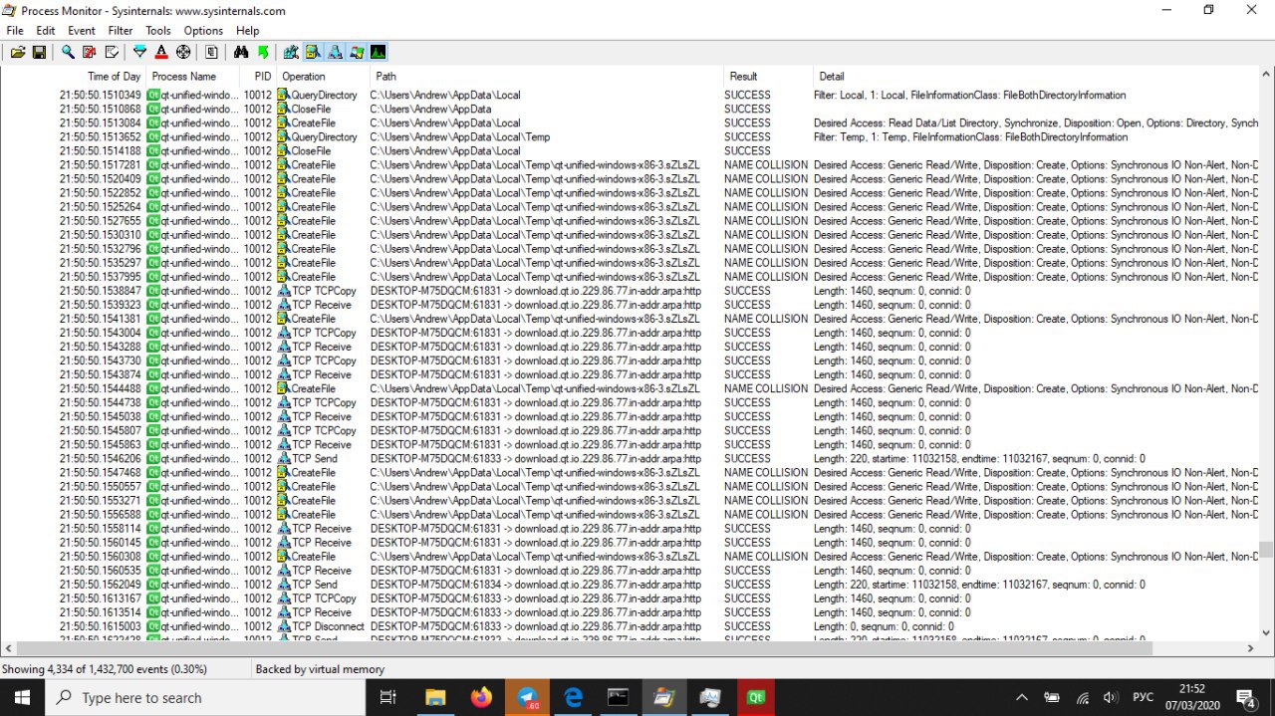Image resolution: width=1275 pixels, height=716 pixels.
Task: Open Telegram from the taskbar
Action: (527, 697)
